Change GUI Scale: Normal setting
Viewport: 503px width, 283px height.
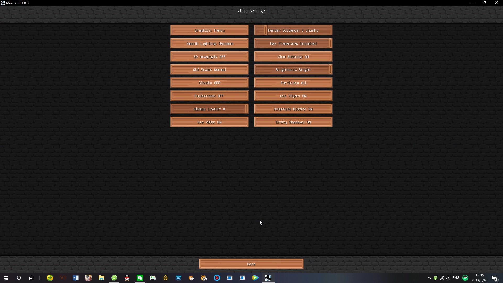click(209, 69)
